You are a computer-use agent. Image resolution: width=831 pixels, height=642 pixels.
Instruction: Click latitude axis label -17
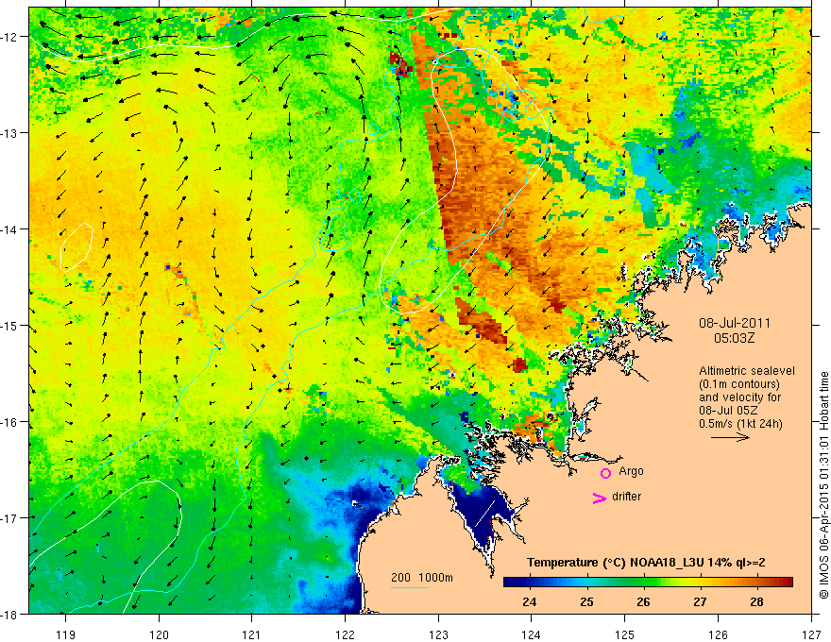10,518
